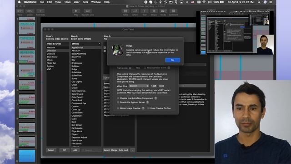
Task: Click the Auto load button
Action: [123, 150]
